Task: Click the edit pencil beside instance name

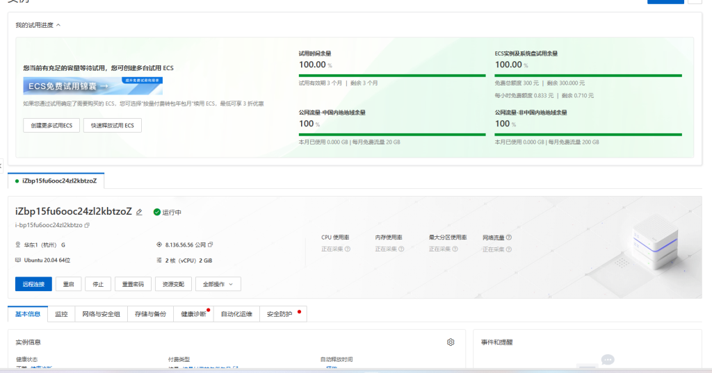Action: click(139, 212)
